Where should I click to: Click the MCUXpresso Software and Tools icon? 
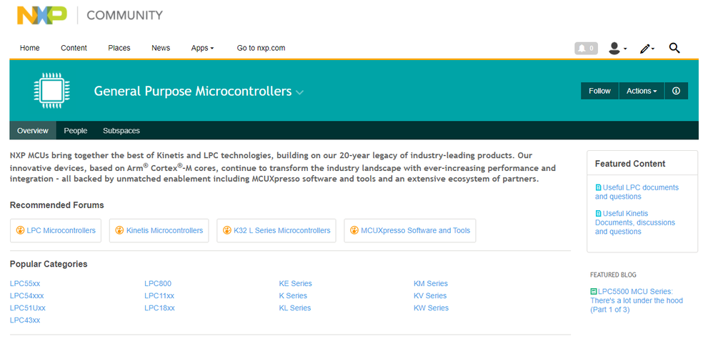354,230
